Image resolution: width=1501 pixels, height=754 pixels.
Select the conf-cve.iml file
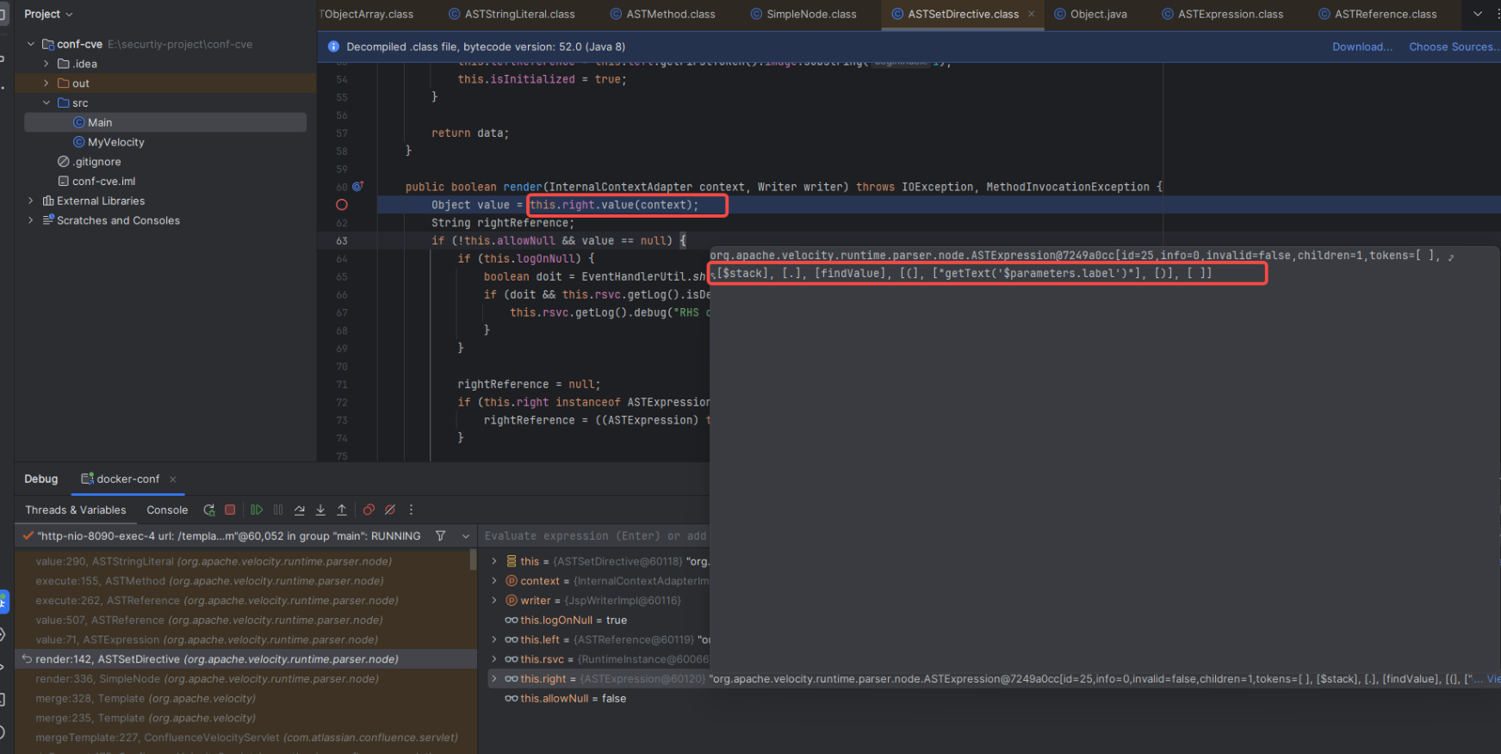(96, 182)
